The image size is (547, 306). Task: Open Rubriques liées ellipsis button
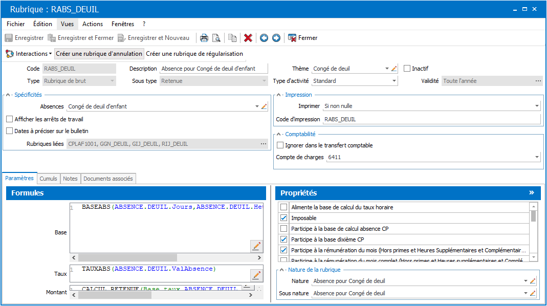point(264,144)
